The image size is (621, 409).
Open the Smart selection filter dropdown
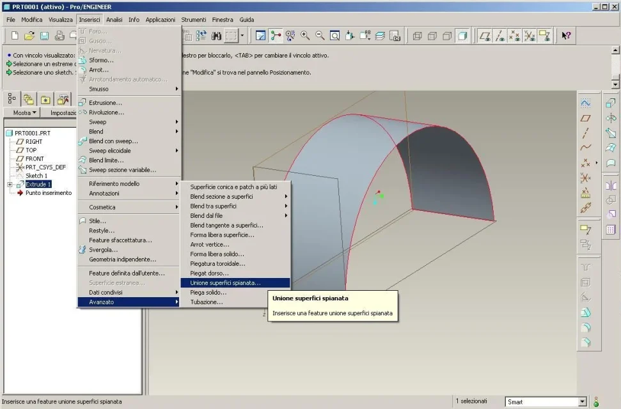click(x=582, y=401)
